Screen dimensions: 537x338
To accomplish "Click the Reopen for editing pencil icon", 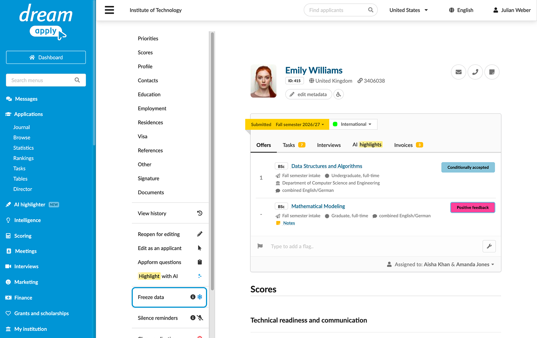I will [x=200, y=234].
